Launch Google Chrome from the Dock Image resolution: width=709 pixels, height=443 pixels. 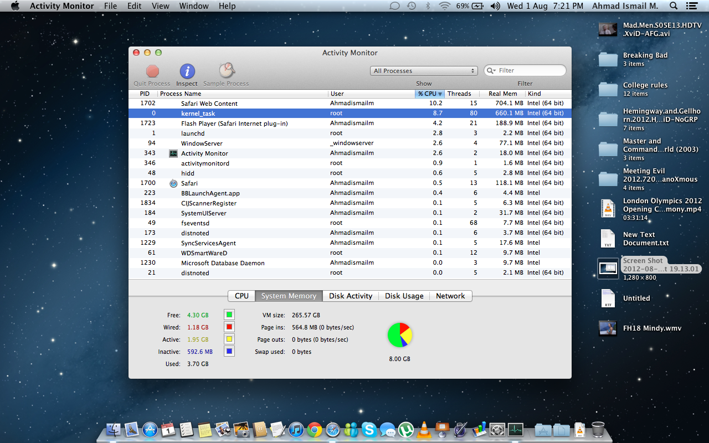pos(315,429)
